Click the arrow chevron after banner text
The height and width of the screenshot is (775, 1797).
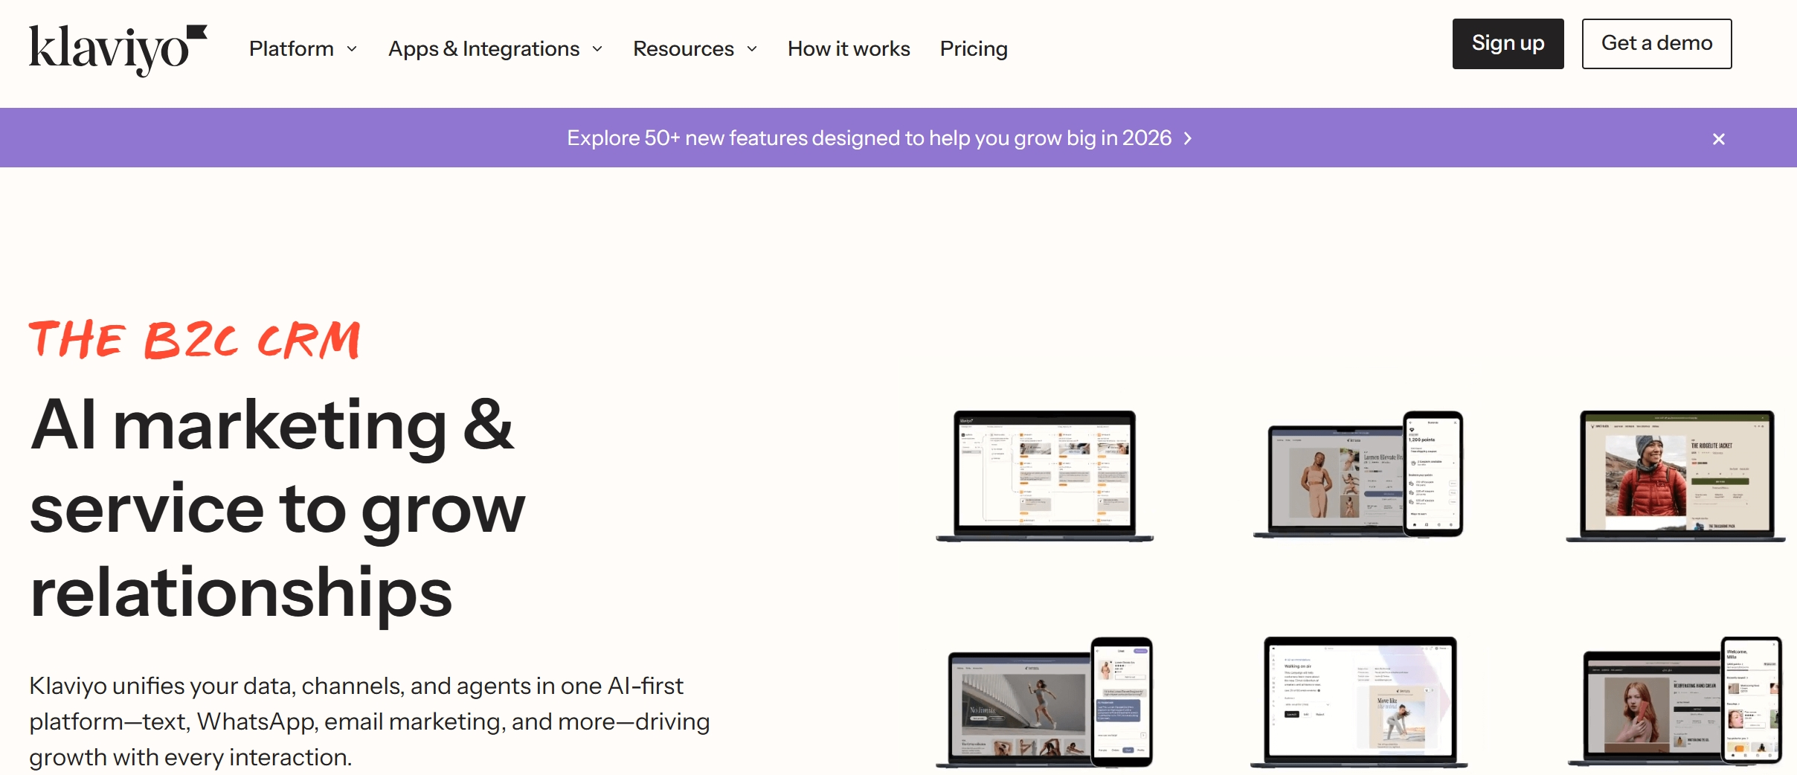[1188, 138]
